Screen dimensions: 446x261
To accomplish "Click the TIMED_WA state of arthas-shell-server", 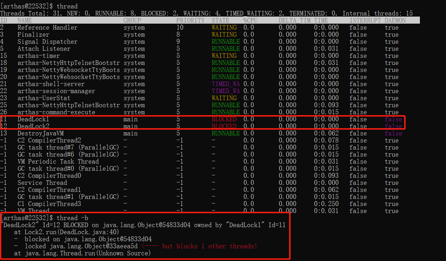I will [226, 84].
